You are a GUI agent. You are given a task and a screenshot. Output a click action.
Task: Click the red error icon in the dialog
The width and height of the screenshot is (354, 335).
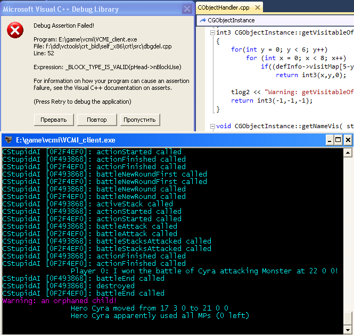point(15,30)
